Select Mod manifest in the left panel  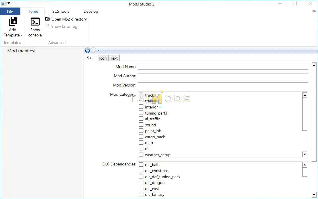coord(21,51)
